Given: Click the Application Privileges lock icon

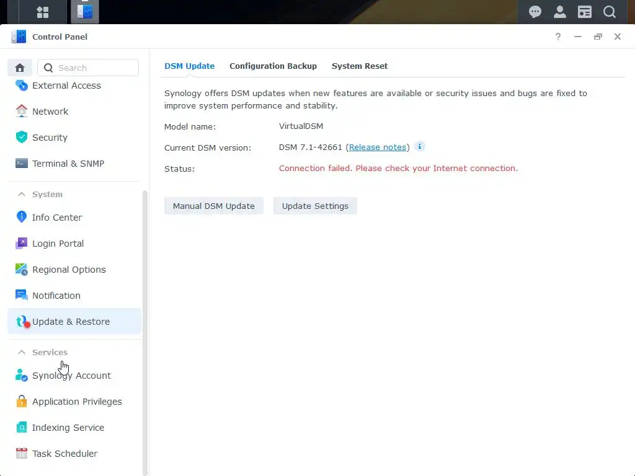Looking at the screenshot, I should [22, 401].
